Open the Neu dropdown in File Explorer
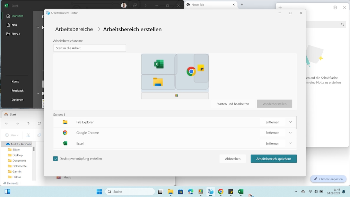The height and width of the screenshot is (197, 350). (12, 135)
